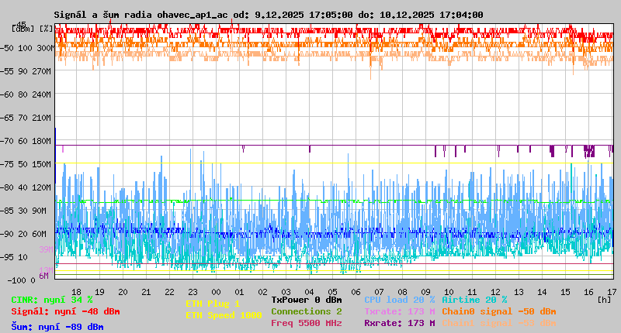Screen dimensions: 621x333
Task: Click the Txrate 173 M label
Action: (x=399, y=311)
